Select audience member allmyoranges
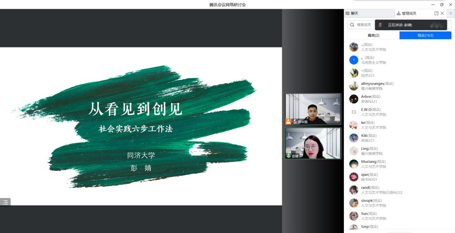Screen dimensions: 455x233 [x=372, y=86]
